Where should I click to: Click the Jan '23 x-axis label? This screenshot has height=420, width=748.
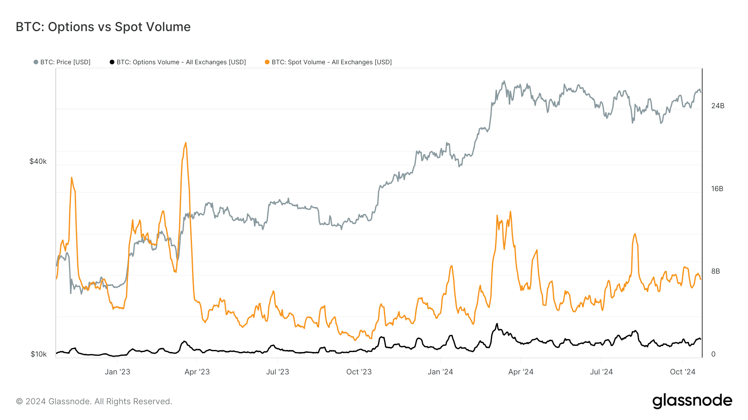point(118,372)
